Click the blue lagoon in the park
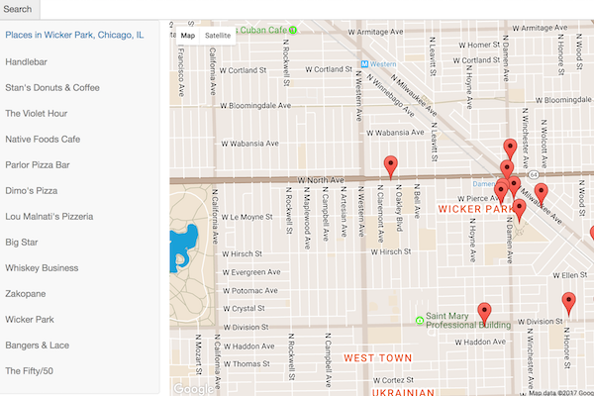The height and width of the screenshot is (396, 594). point(183,247)
